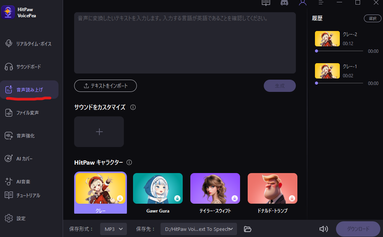Click the 生成 generate button
Viewport: 383px width, 237px height.
pos(280,86)
